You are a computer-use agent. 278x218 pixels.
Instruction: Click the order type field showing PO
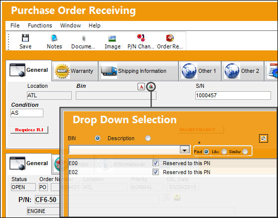pos(43,187)
